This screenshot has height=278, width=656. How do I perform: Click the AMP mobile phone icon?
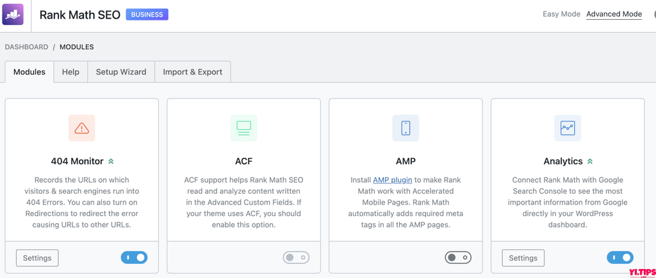pos(406,128)
